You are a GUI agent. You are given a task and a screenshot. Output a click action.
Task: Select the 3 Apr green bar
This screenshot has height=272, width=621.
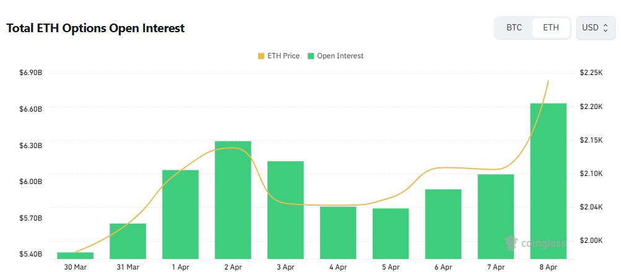(x=285, y=209)
